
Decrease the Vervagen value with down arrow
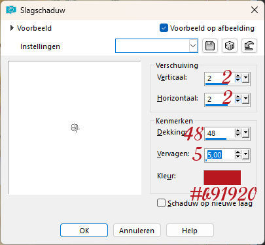coord(238,157)
